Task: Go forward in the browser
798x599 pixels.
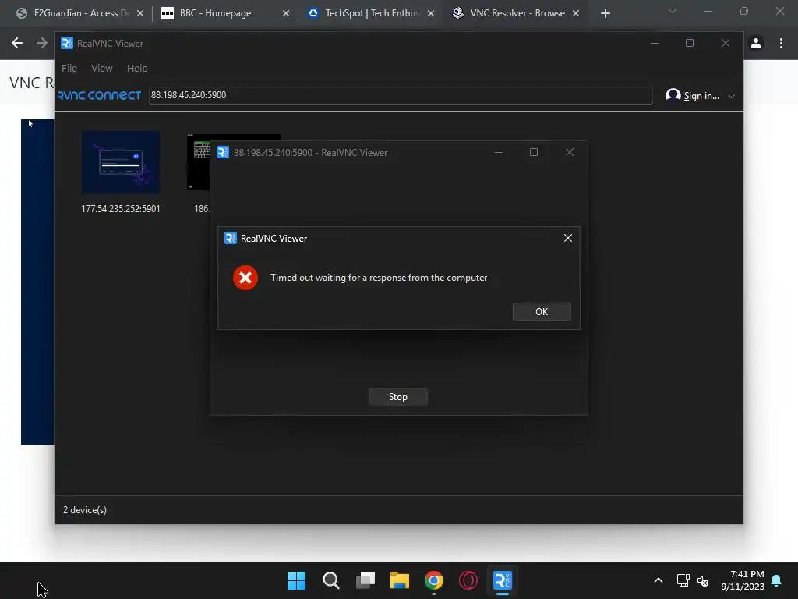Action: click(x=42, y=44)
